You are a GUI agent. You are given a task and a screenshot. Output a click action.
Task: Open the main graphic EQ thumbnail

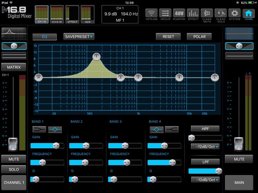click(x=239, y=34)
